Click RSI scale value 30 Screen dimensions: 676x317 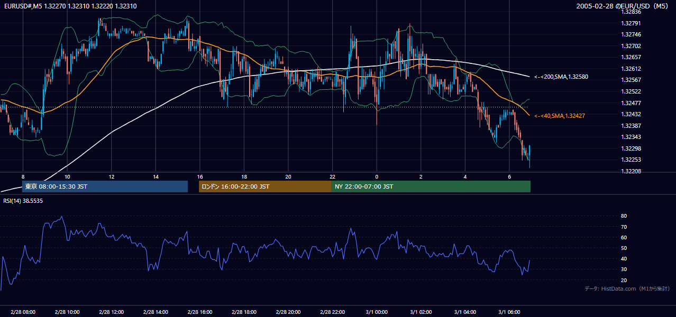pyautogui.click(x=624, y=269)
